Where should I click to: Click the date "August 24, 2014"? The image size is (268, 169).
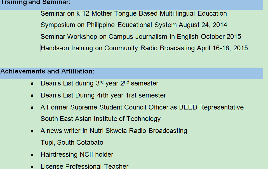(203, 25)
